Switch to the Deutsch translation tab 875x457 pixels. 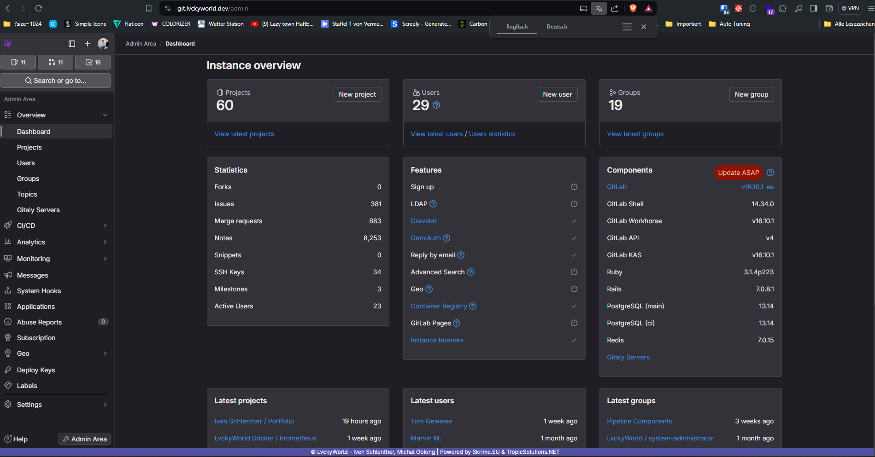(557, 27)
